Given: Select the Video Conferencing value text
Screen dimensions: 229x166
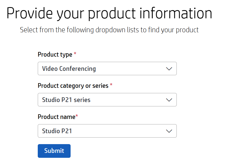Looking at the screenshot, I should click(x=69, y=69).
